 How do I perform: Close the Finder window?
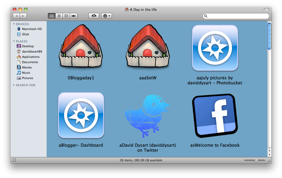click(15, 10)
